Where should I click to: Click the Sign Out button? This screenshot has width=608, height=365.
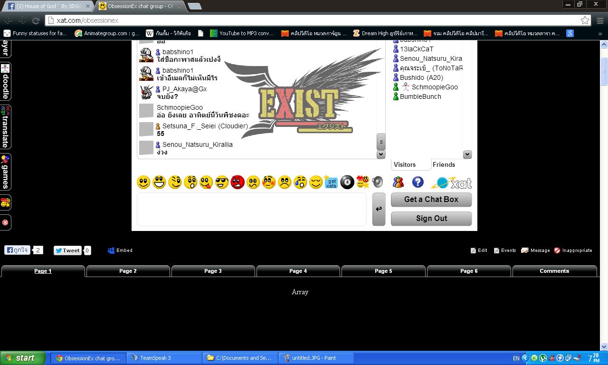pyautogui.click(x=431, y=219)
